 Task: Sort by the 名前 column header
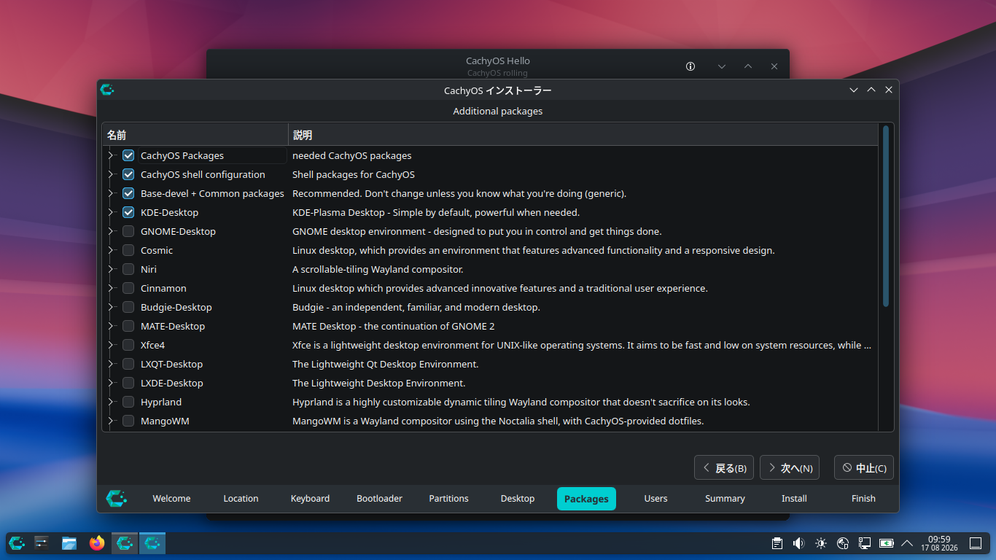pyautogui.click(x=195, y=135)
